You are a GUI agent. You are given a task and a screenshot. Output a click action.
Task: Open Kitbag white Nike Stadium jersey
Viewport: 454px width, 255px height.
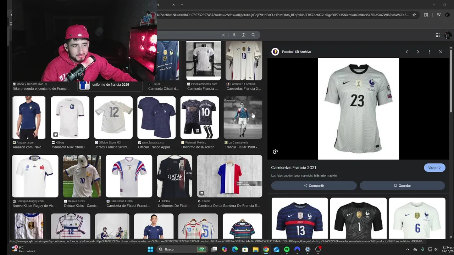pos(70,118)
